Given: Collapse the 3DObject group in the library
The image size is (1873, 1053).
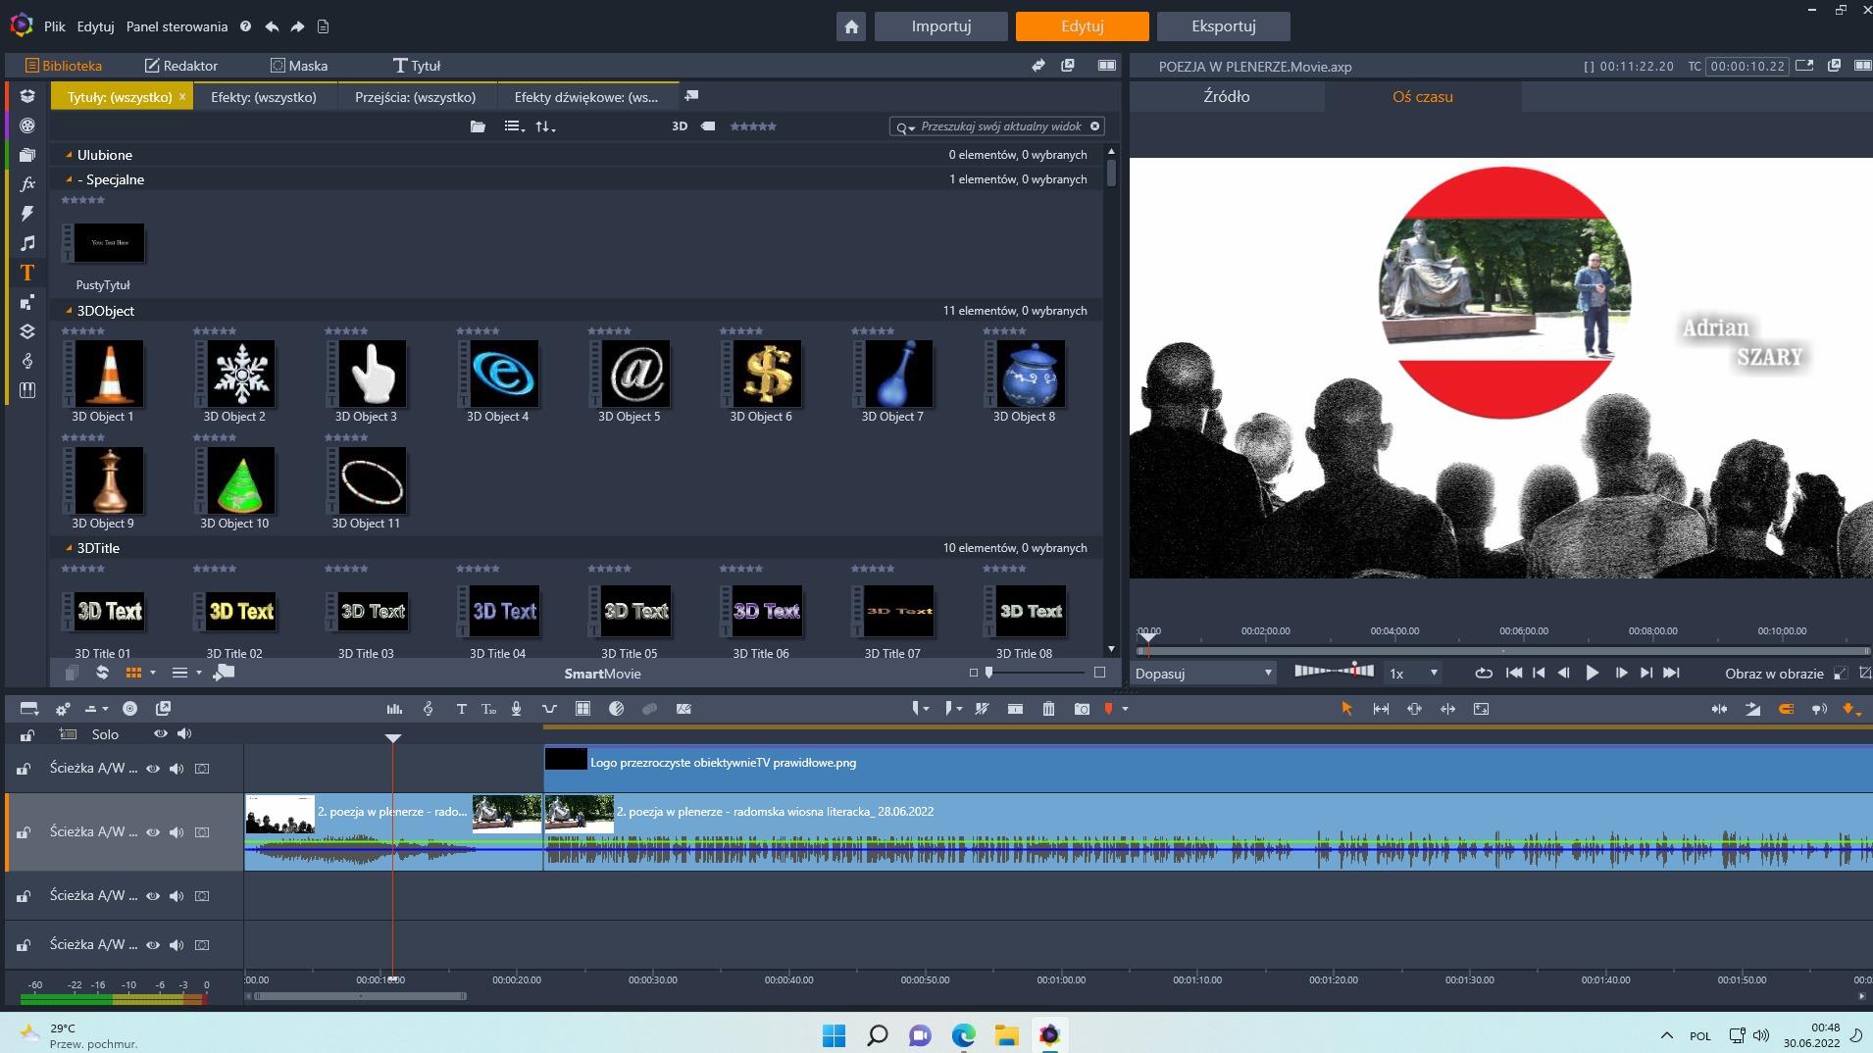Looking at the screenshot, I should pos(69,310).
